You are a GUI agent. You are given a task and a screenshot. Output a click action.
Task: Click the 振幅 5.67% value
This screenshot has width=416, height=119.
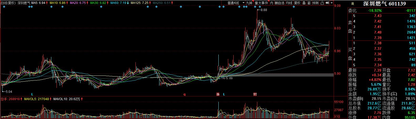[376, 85]
